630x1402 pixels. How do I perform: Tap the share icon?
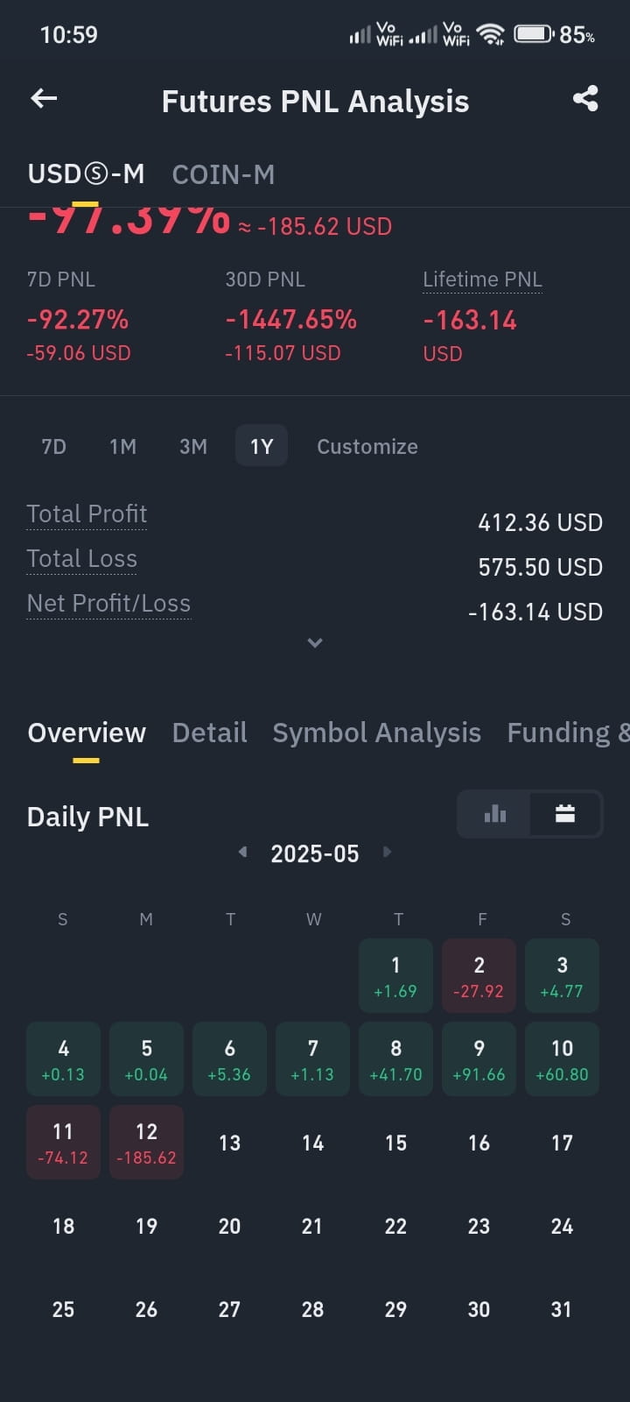click(x=585, y=98)
